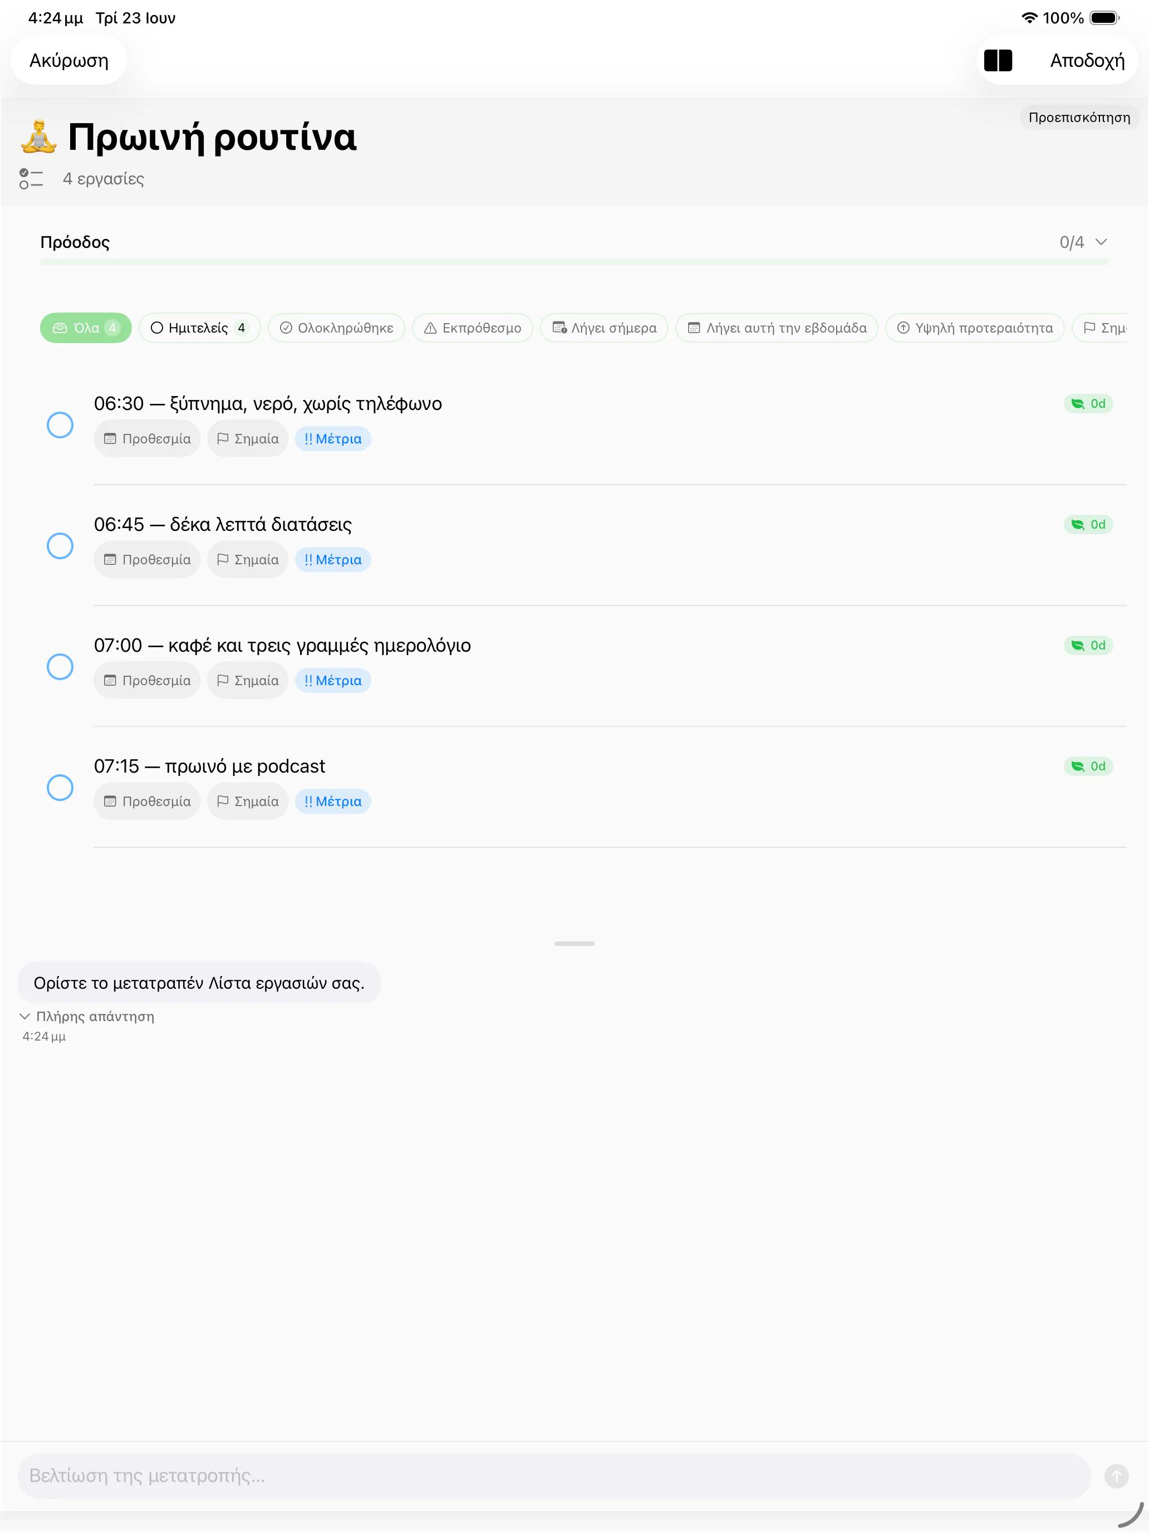Tap Ακύρωση to cancel

69,60
